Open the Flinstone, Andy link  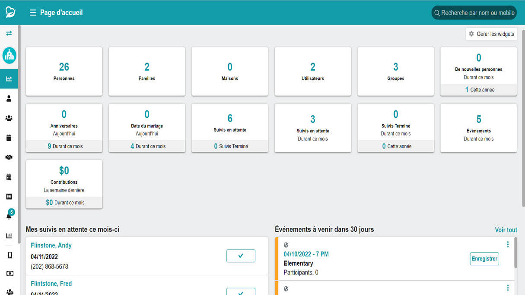(51, 245)
